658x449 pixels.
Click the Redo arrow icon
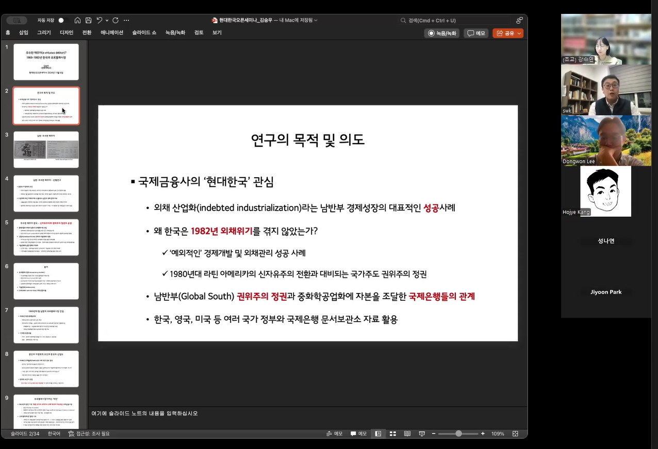point(116,20)
